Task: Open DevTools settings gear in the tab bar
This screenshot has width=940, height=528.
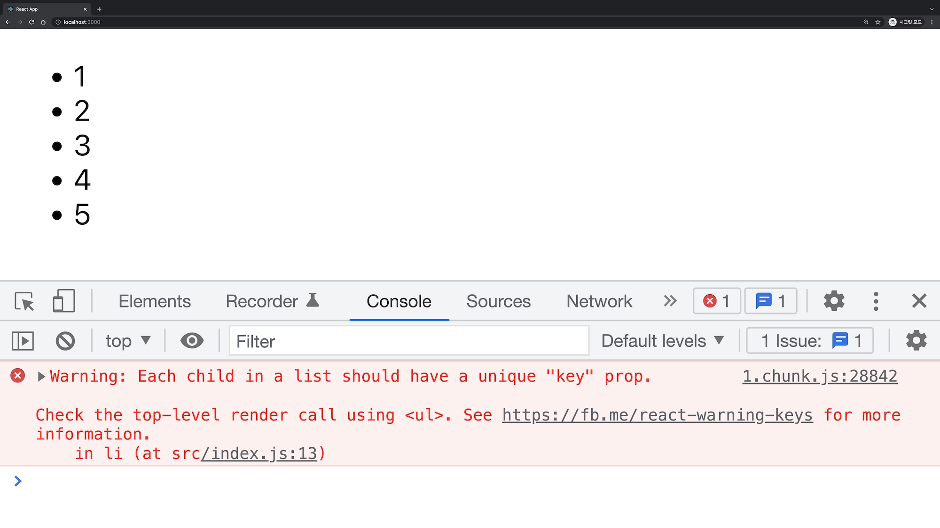Action: click(x=834, y=301)
